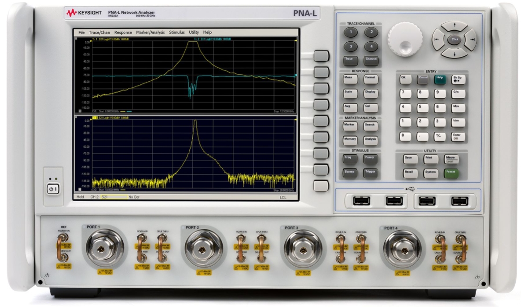Tap the Bk Sp backspace key

(458, 79)
